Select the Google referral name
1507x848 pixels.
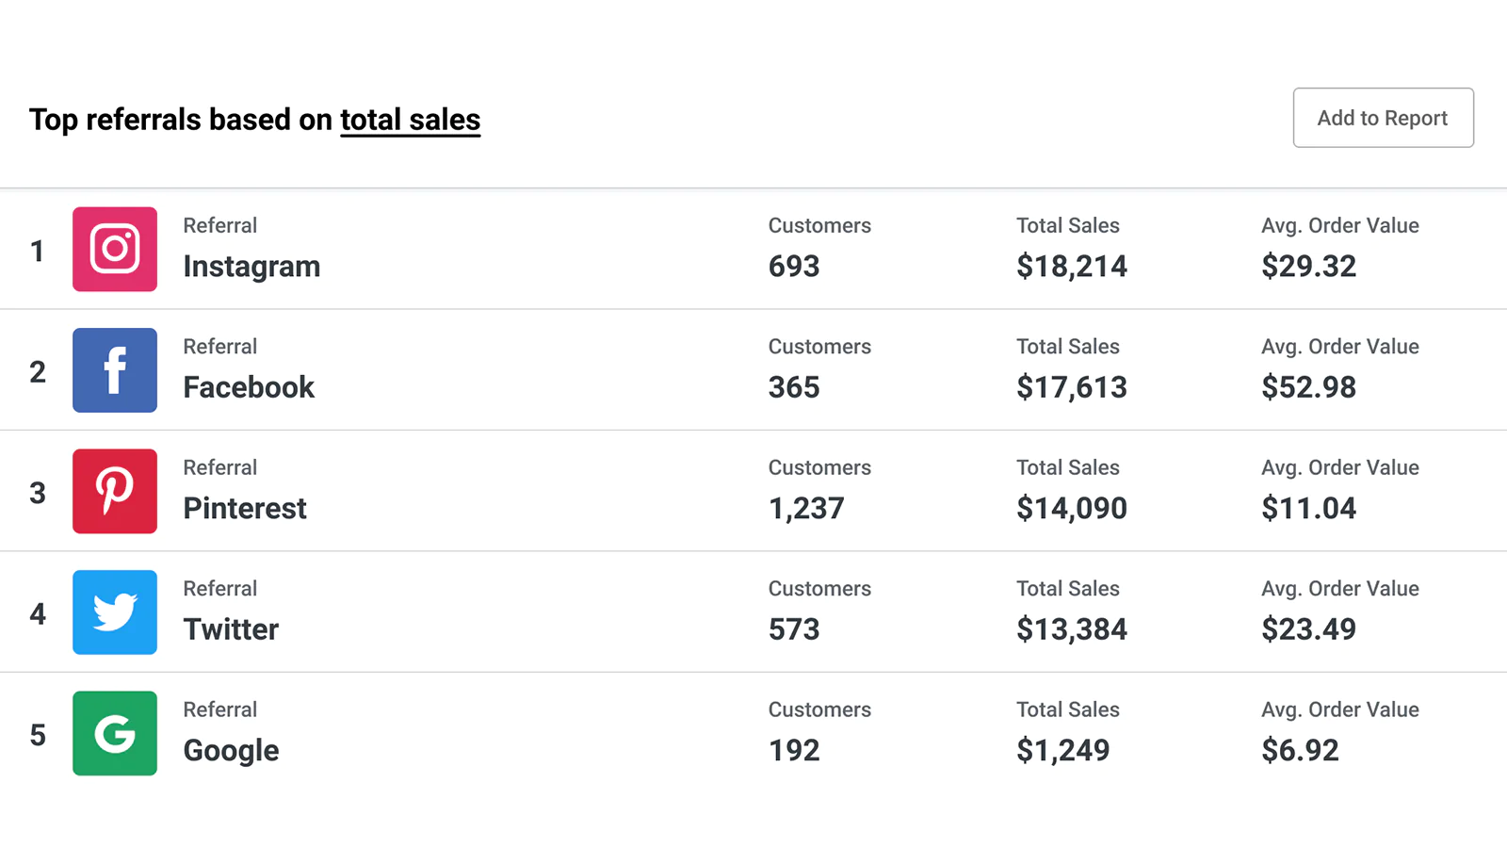pyautogui.click(x=231, y=751)
